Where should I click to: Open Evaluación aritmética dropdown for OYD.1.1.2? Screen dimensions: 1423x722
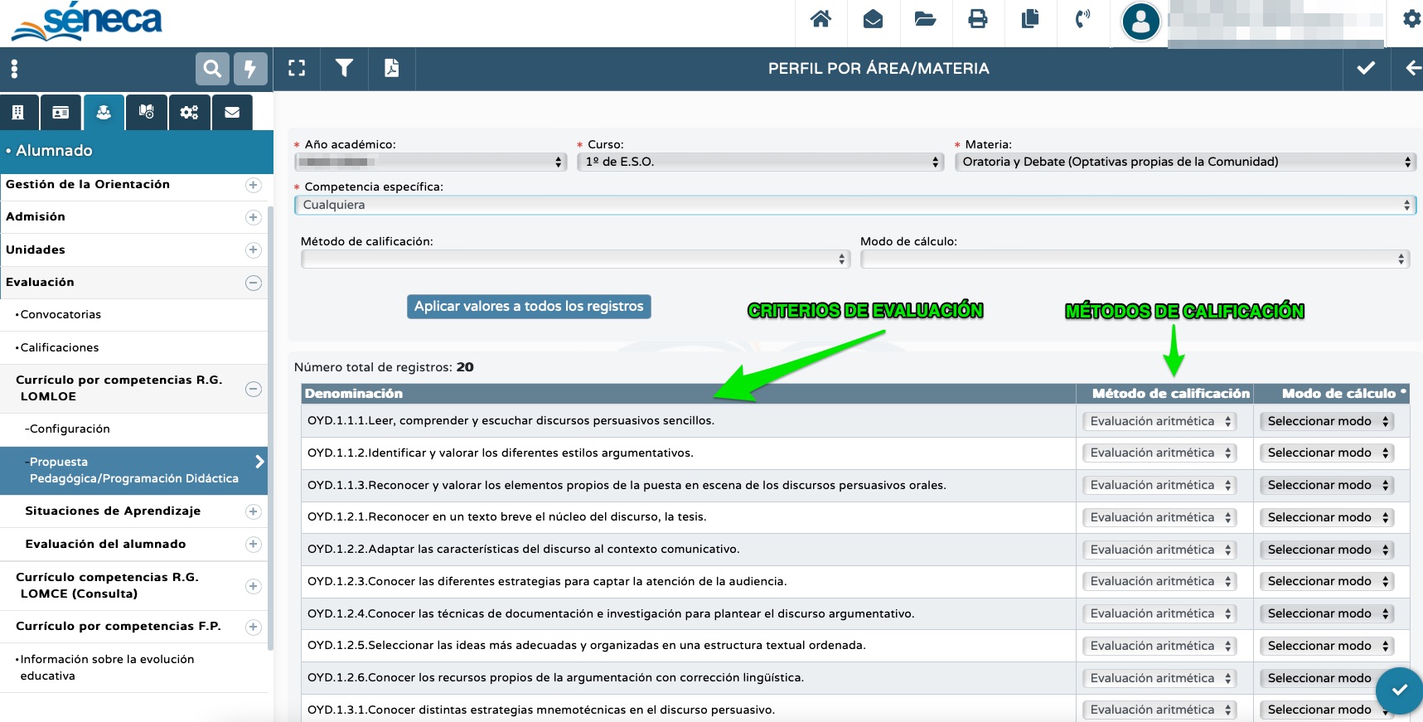pos(1159,453)
